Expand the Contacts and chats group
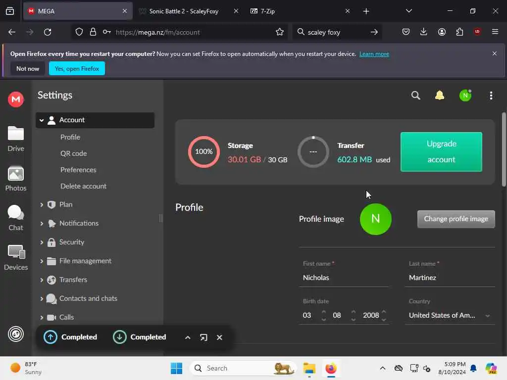507x380 pixels. pos(42,298)
